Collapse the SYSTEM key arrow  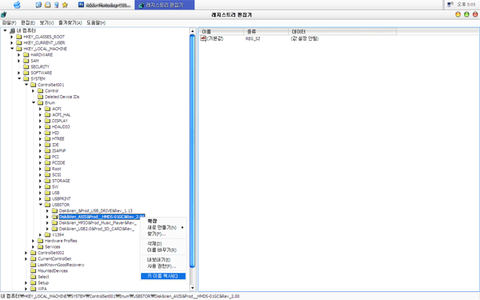click(19, 78)
